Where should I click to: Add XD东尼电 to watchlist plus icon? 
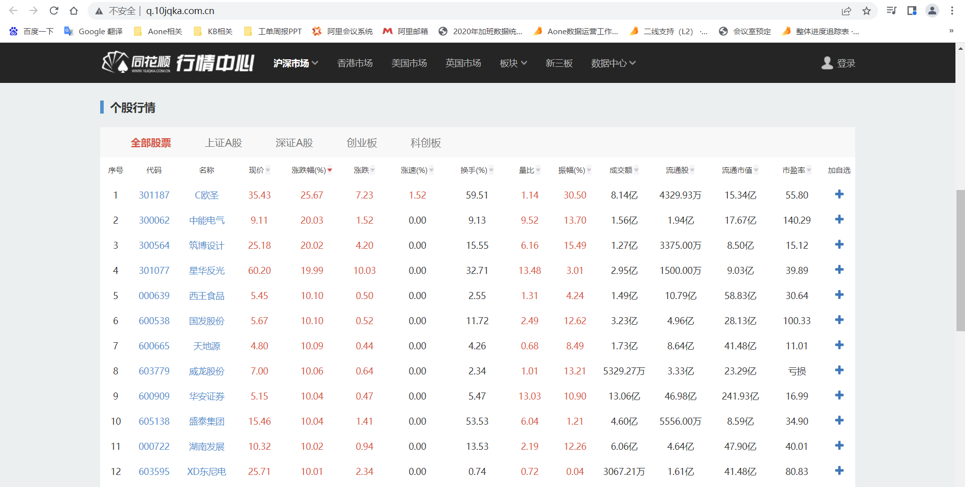click(x=839, y=471)
